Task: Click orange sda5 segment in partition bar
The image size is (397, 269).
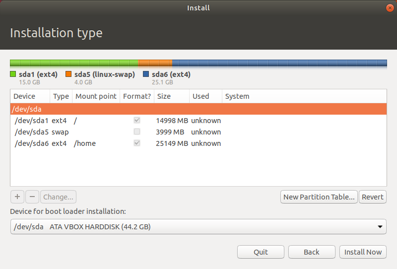Action: tap(155, 63)
